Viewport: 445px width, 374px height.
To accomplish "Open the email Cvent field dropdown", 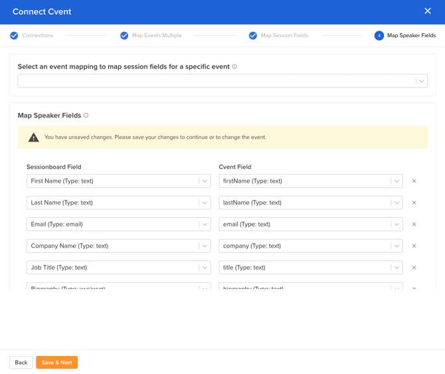I will 311,224.
